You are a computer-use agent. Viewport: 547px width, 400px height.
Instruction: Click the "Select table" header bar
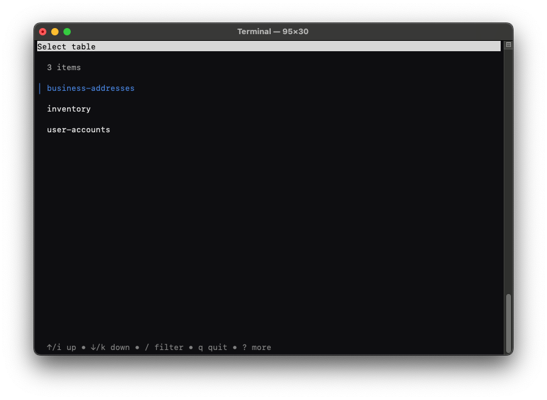point(268,47)
